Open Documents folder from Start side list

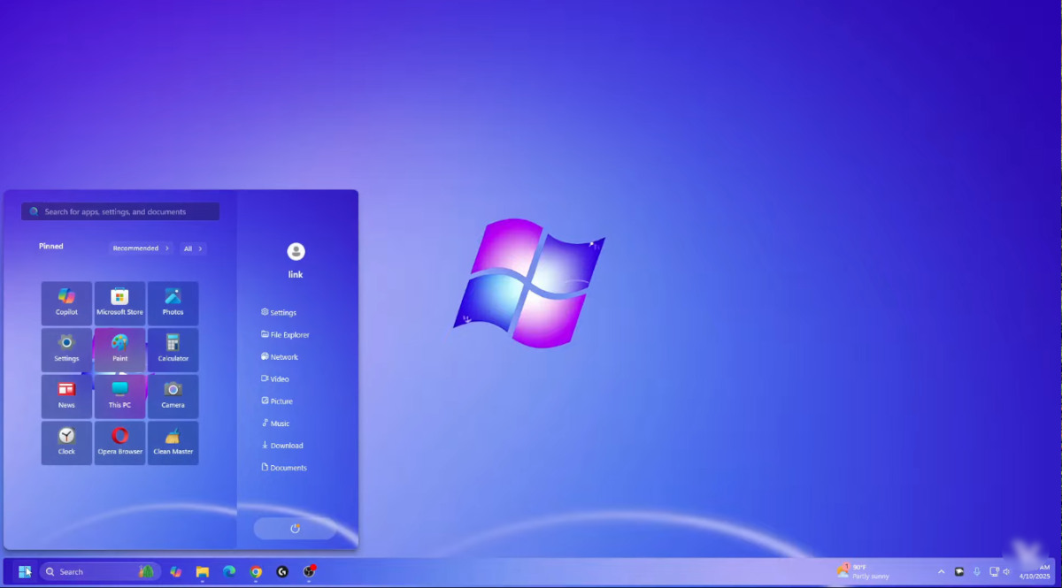284,467
